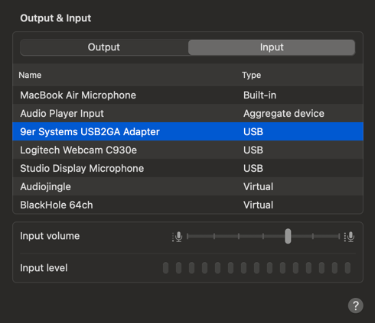Click the Built-in type cell
This screenshot has width=375, height=323.
pyautogui.click(x=259, y=95)
